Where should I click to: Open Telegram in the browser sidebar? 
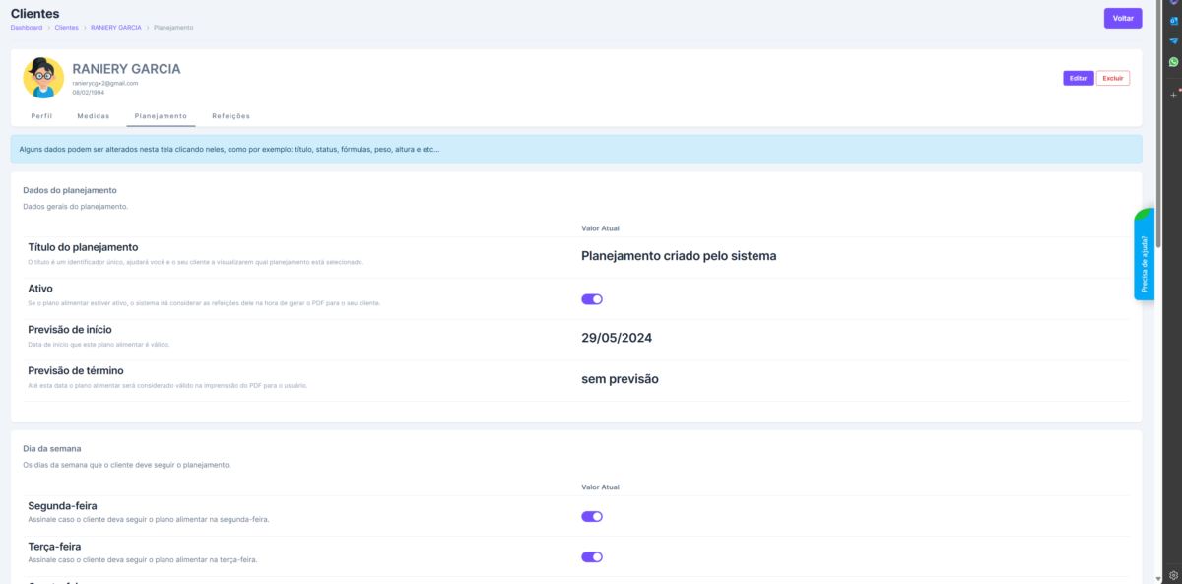pyautogui.click(x=1173, y=40)
